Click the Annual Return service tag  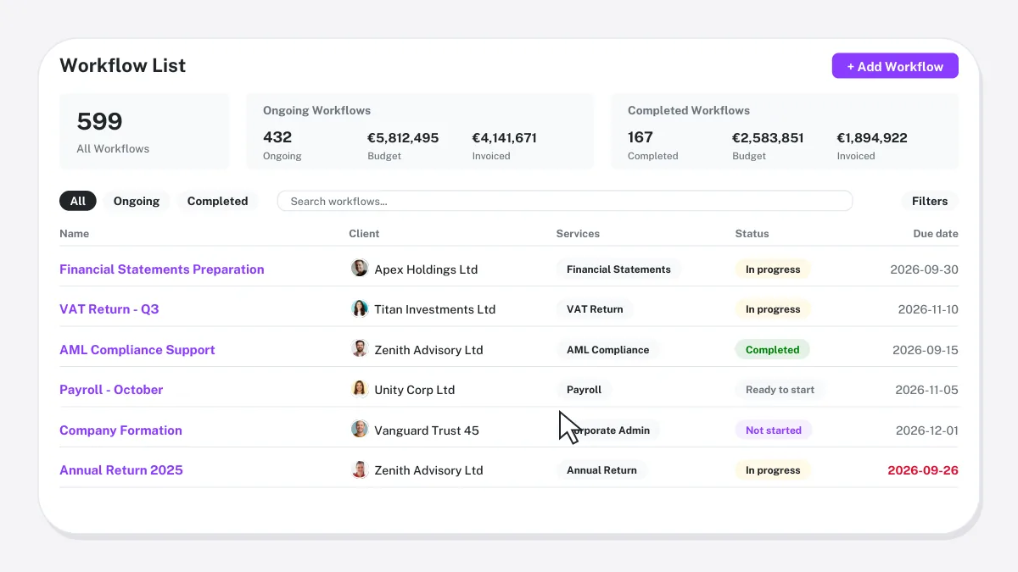601,470
